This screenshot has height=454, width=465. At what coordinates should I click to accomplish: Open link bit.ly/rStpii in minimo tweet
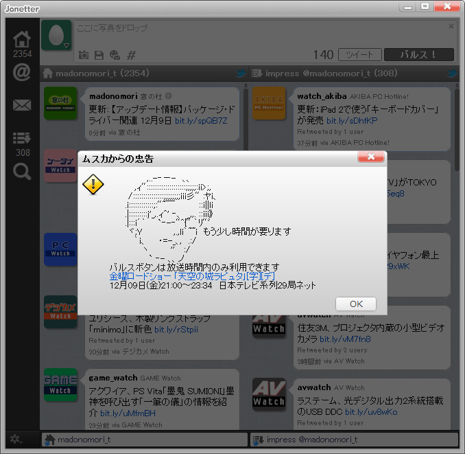(x=176, y=329)
